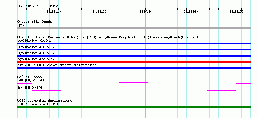This screenshot has height=118, width=259.
Task: Click the blue bar for esv3430937
Action: 134,68
